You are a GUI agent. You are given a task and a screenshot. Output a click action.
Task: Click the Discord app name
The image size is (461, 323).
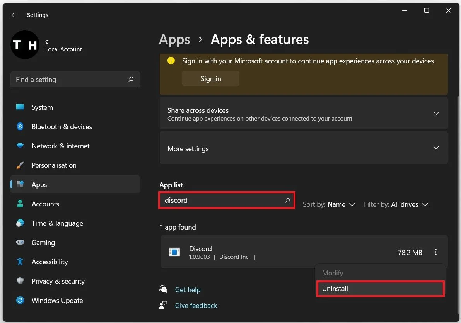[200, 249]
